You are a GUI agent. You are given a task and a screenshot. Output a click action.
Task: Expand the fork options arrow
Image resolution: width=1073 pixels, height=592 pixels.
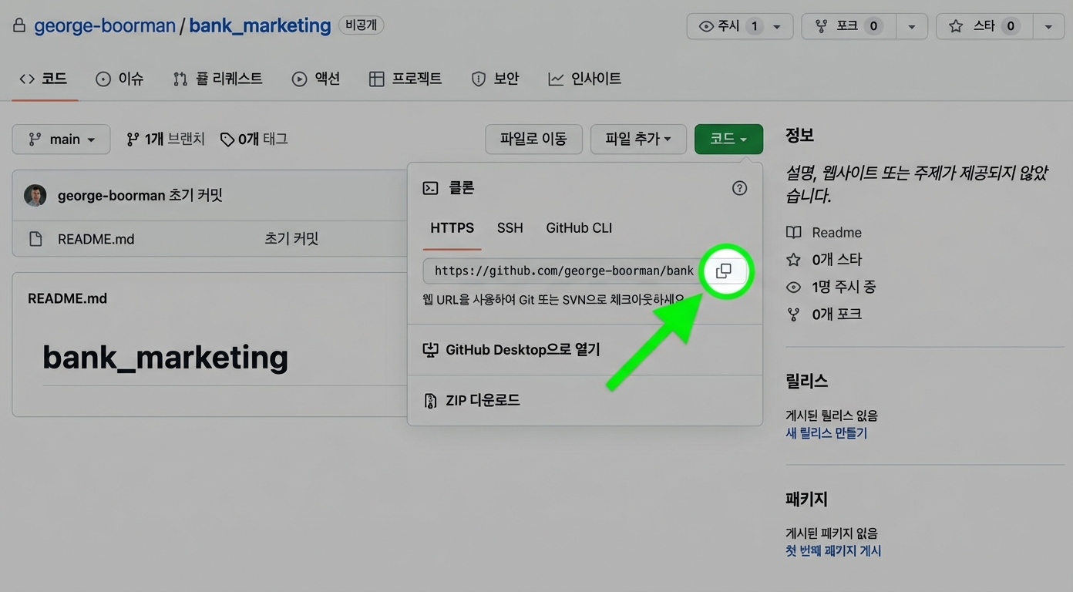(x=912, y=26)
